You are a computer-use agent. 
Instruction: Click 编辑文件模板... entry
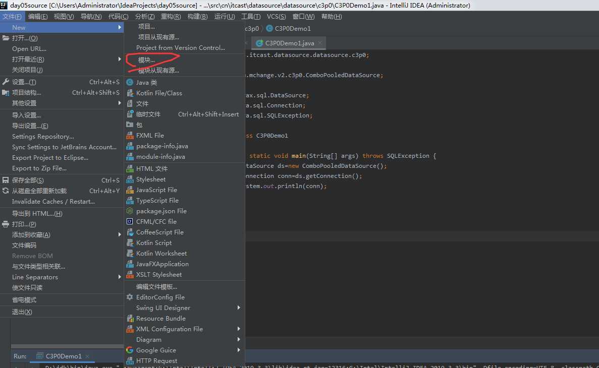[x=156, y=287]
